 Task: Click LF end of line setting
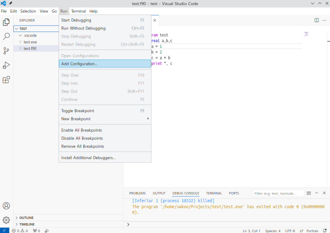pos(301,231)
